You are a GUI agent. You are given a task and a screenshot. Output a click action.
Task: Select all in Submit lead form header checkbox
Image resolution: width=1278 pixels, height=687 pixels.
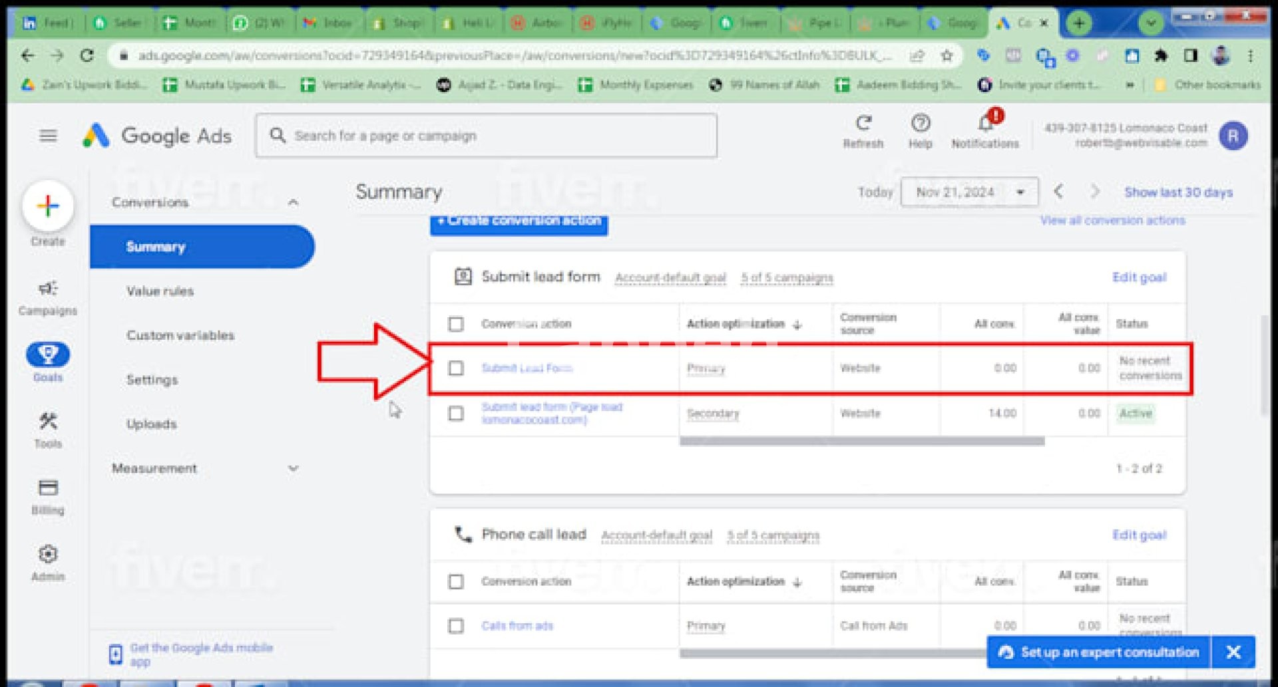456,325
